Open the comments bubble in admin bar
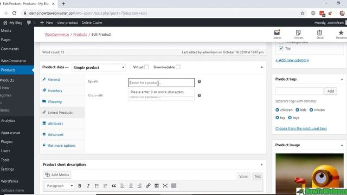The image size is (347, 195). tap(29, 23)
